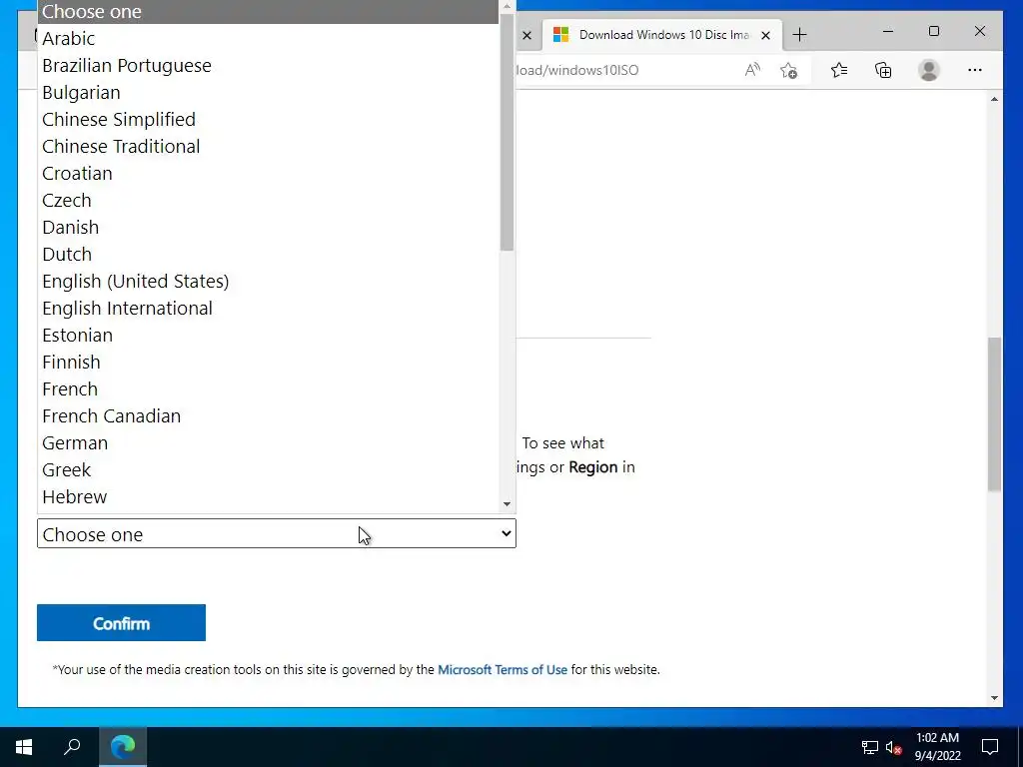This screenshot has width=1023, height=767.
Task: Click page scrollbar up arrow
Action: click(994, 99)
